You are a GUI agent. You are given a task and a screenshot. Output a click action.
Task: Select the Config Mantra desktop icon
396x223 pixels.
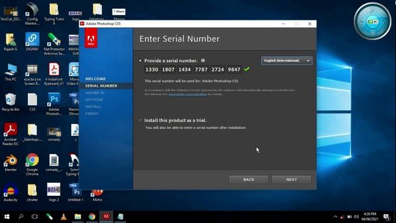pyautogui.click(x=32, y=14)
